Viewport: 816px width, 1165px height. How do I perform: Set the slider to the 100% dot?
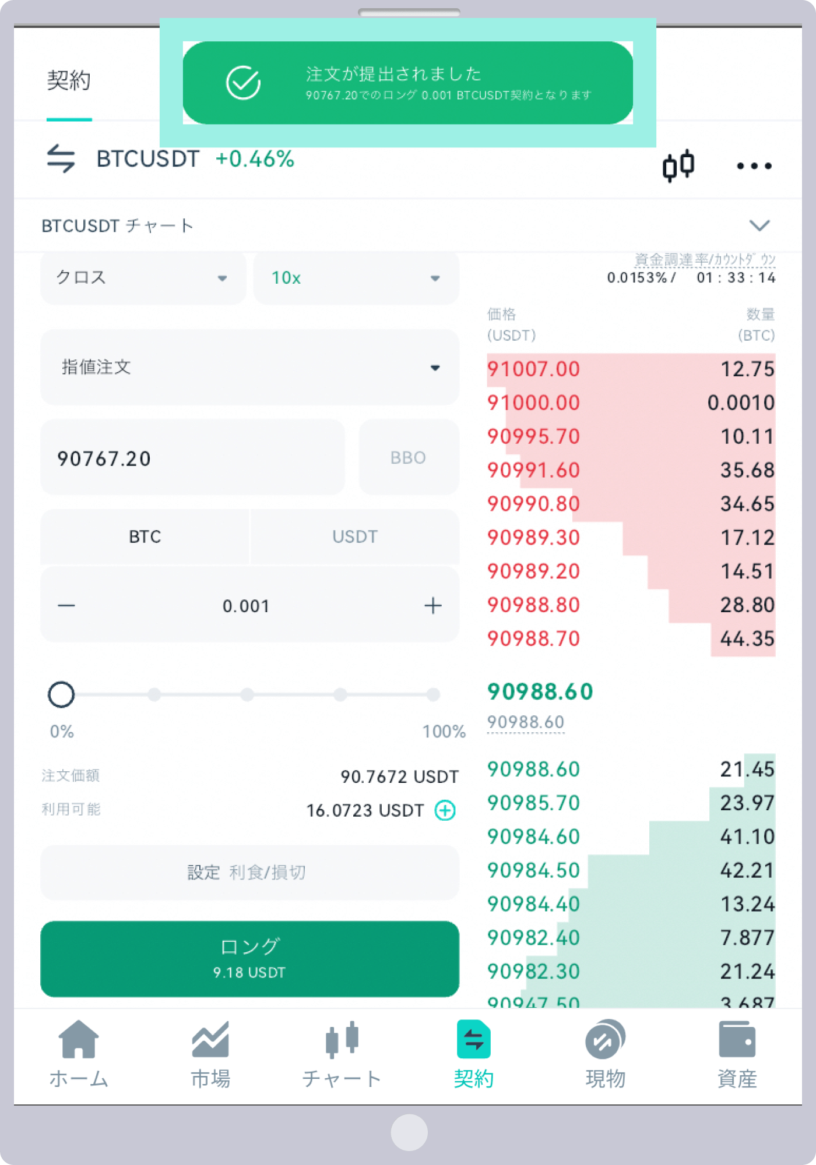[433, 694]
